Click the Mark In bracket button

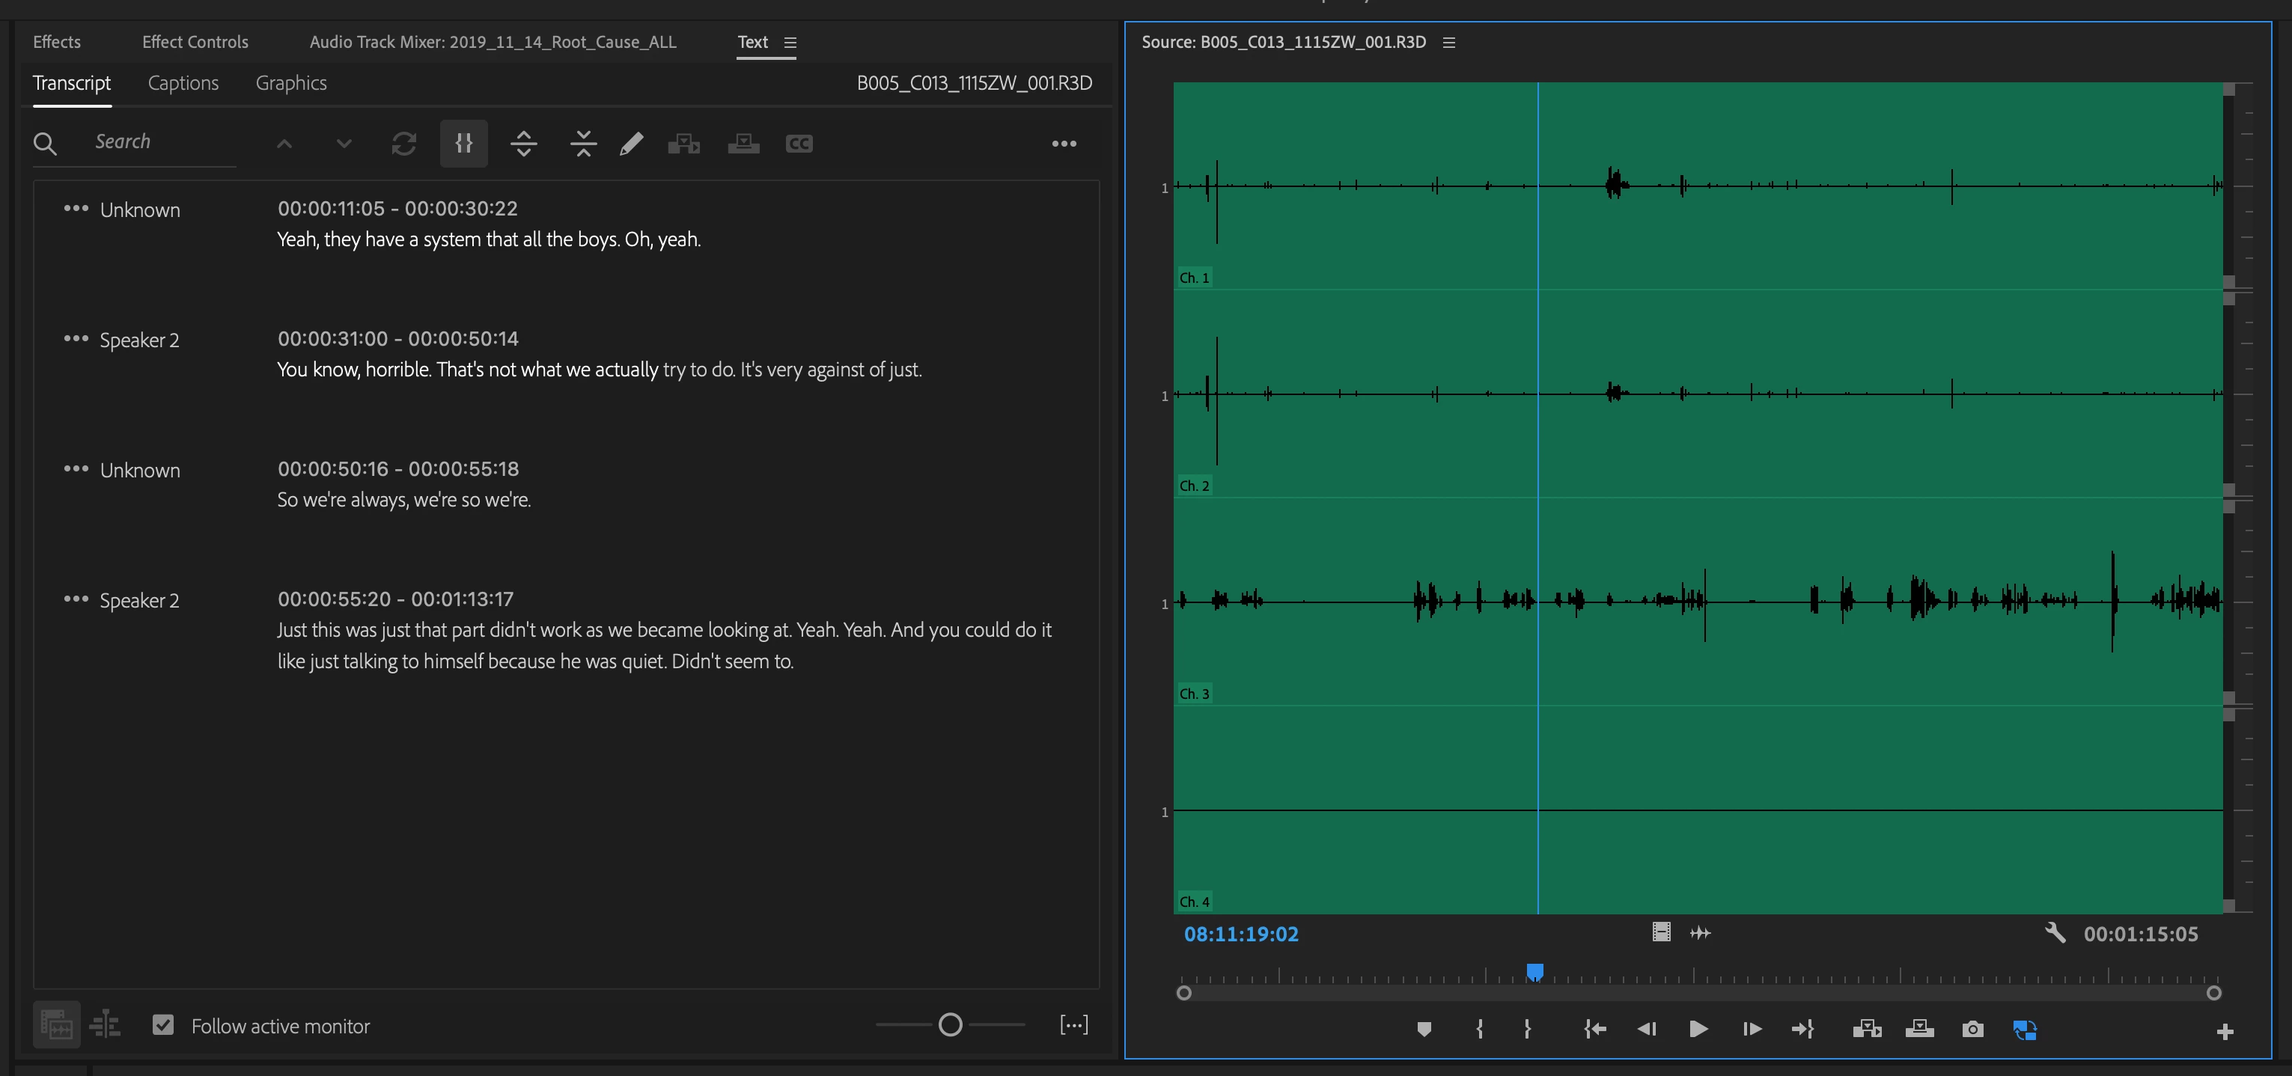(x=1480, y=1029)
